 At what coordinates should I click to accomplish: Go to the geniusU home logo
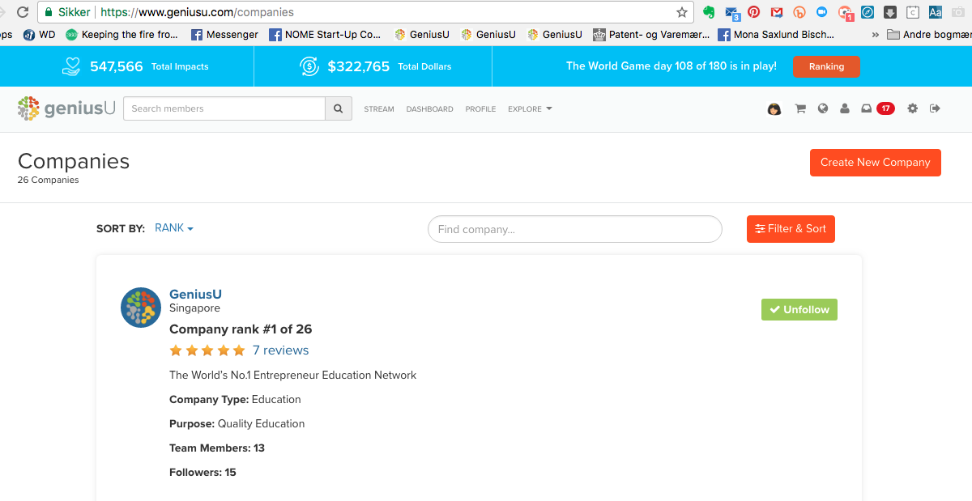click(66, 108)
